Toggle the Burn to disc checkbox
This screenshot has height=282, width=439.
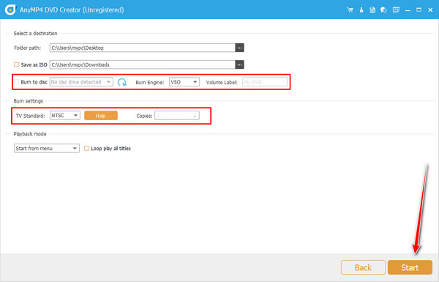(17, 82)
